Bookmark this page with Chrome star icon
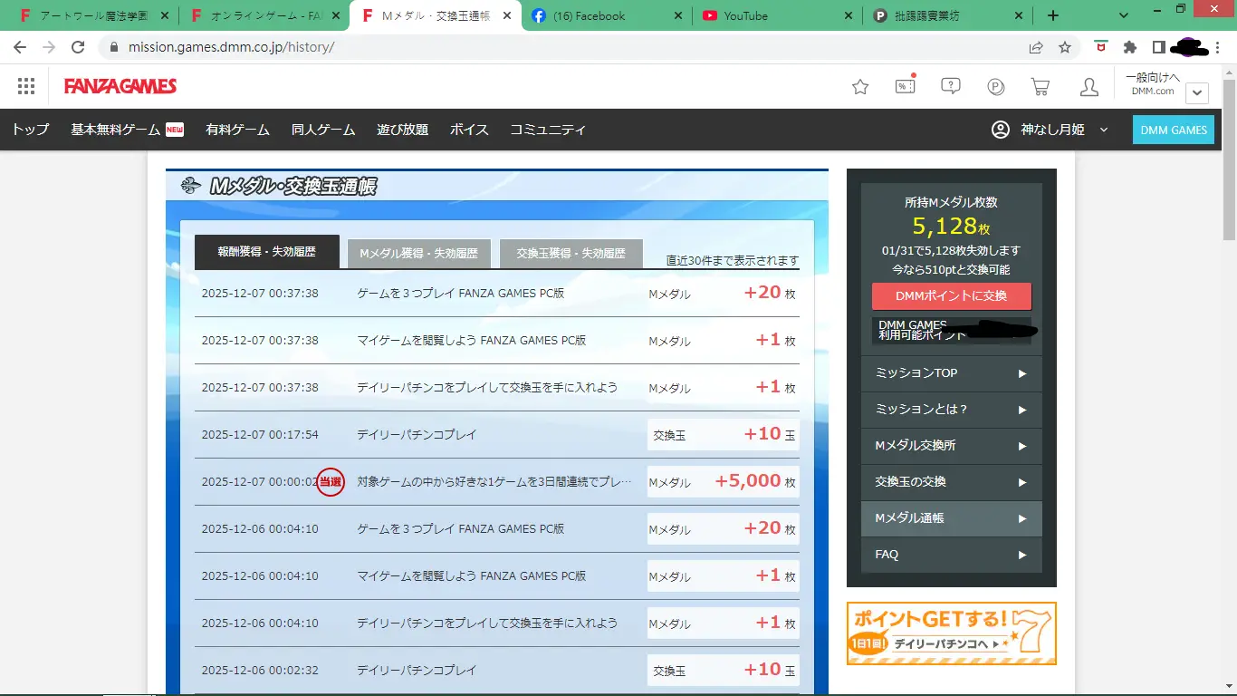This screenshot has width=1237, height=696. pyautogui.click(x=1065, y=47)
